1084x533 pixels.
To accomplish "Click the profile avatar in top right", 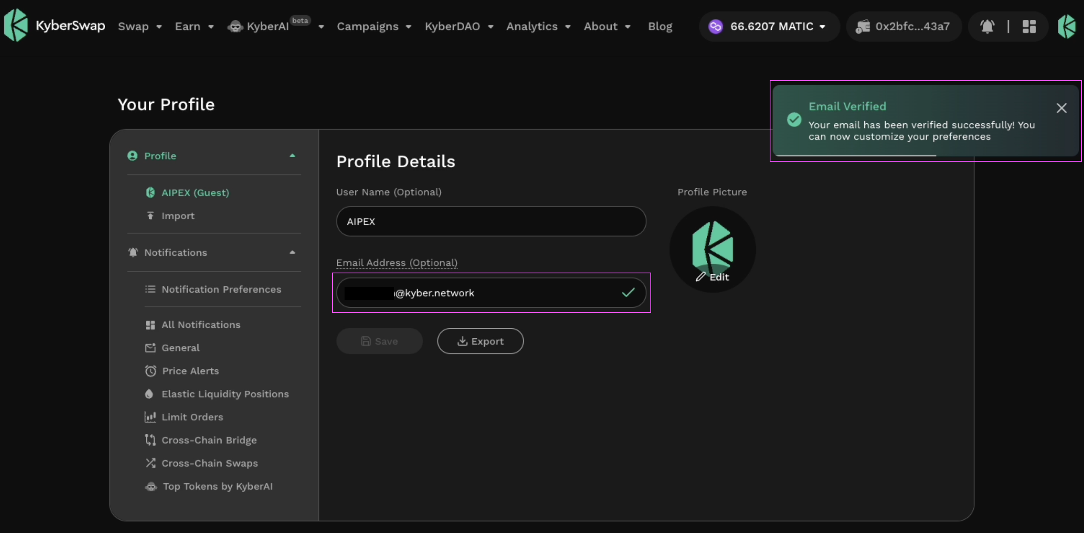I will pyautogui.click(x=1066, y=27).
